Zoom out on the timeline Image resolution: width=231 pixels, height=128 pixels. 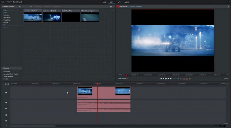pyautogui.click(x=8, y=84)
